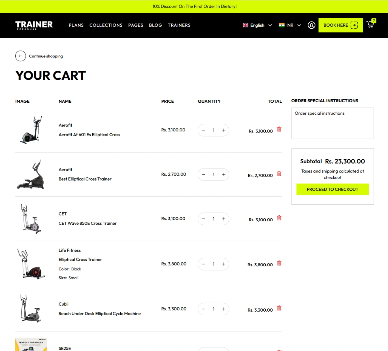
Task: Remove Life Fitness Elliptical Cross Trainer item
Action: (x=279, y=263)
